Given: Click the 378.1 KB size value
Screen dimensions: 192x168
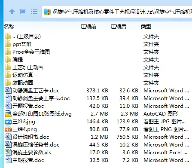Looking at the screenshot, I should pyautogui.click(x=97, y=91).
